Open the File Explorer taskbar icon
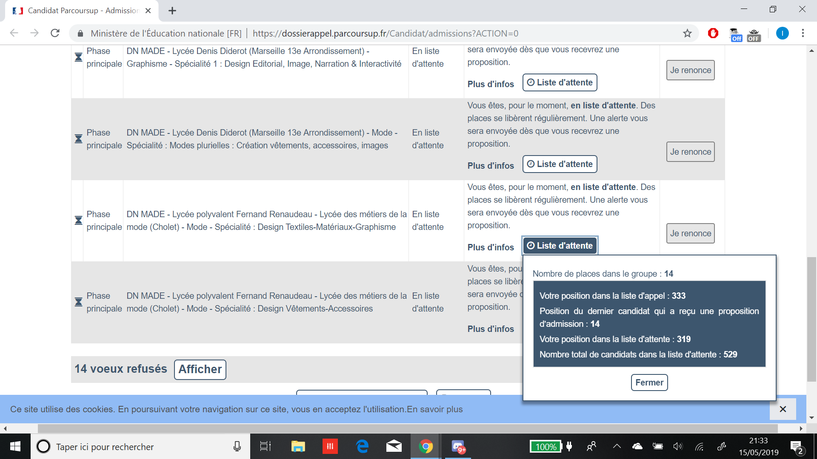This screenshot has height=459, width=817. pyautogui.click(x=298, y=446)
